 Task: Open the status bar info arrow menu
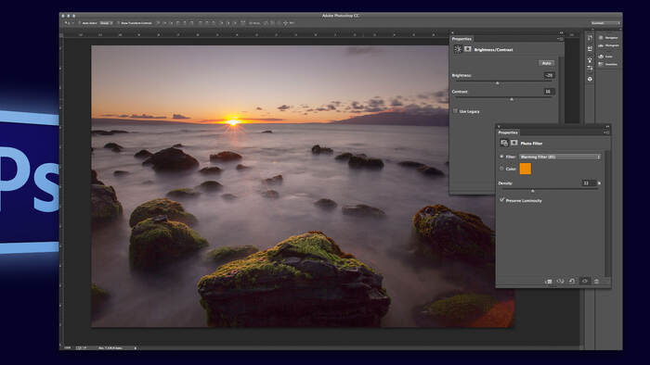coord(136,348)
